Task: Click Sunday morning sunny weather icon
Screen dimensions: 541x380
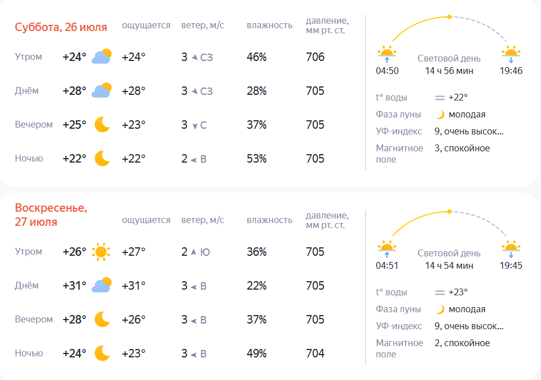Action: pyautogui.click(x=101, y=251)
